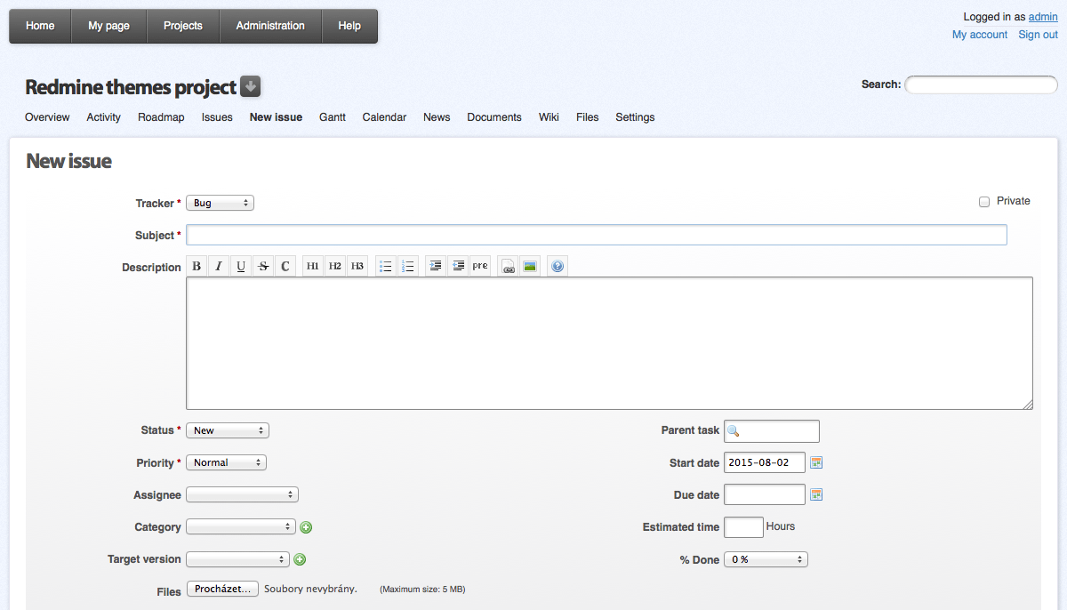Open the Files project tab
The width and height of the screenshot is (1067, 610).
588,117
